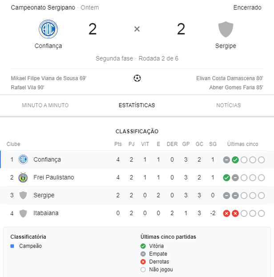The height and width of the screenshot is (277, 274).
Task: Switch to the Notícias tab
Action: pos(229,105)
